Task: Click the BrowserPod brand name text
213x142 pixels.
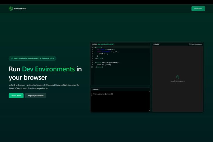Action: click(20, 9)
